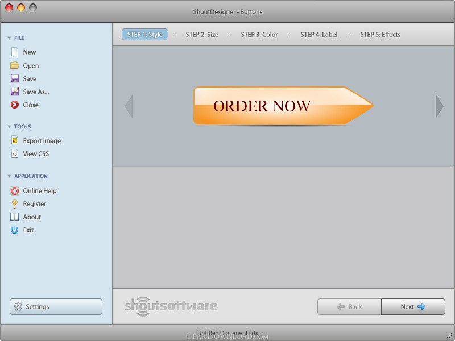
Task: Click the window resize grip
Action: pos(449,335)
